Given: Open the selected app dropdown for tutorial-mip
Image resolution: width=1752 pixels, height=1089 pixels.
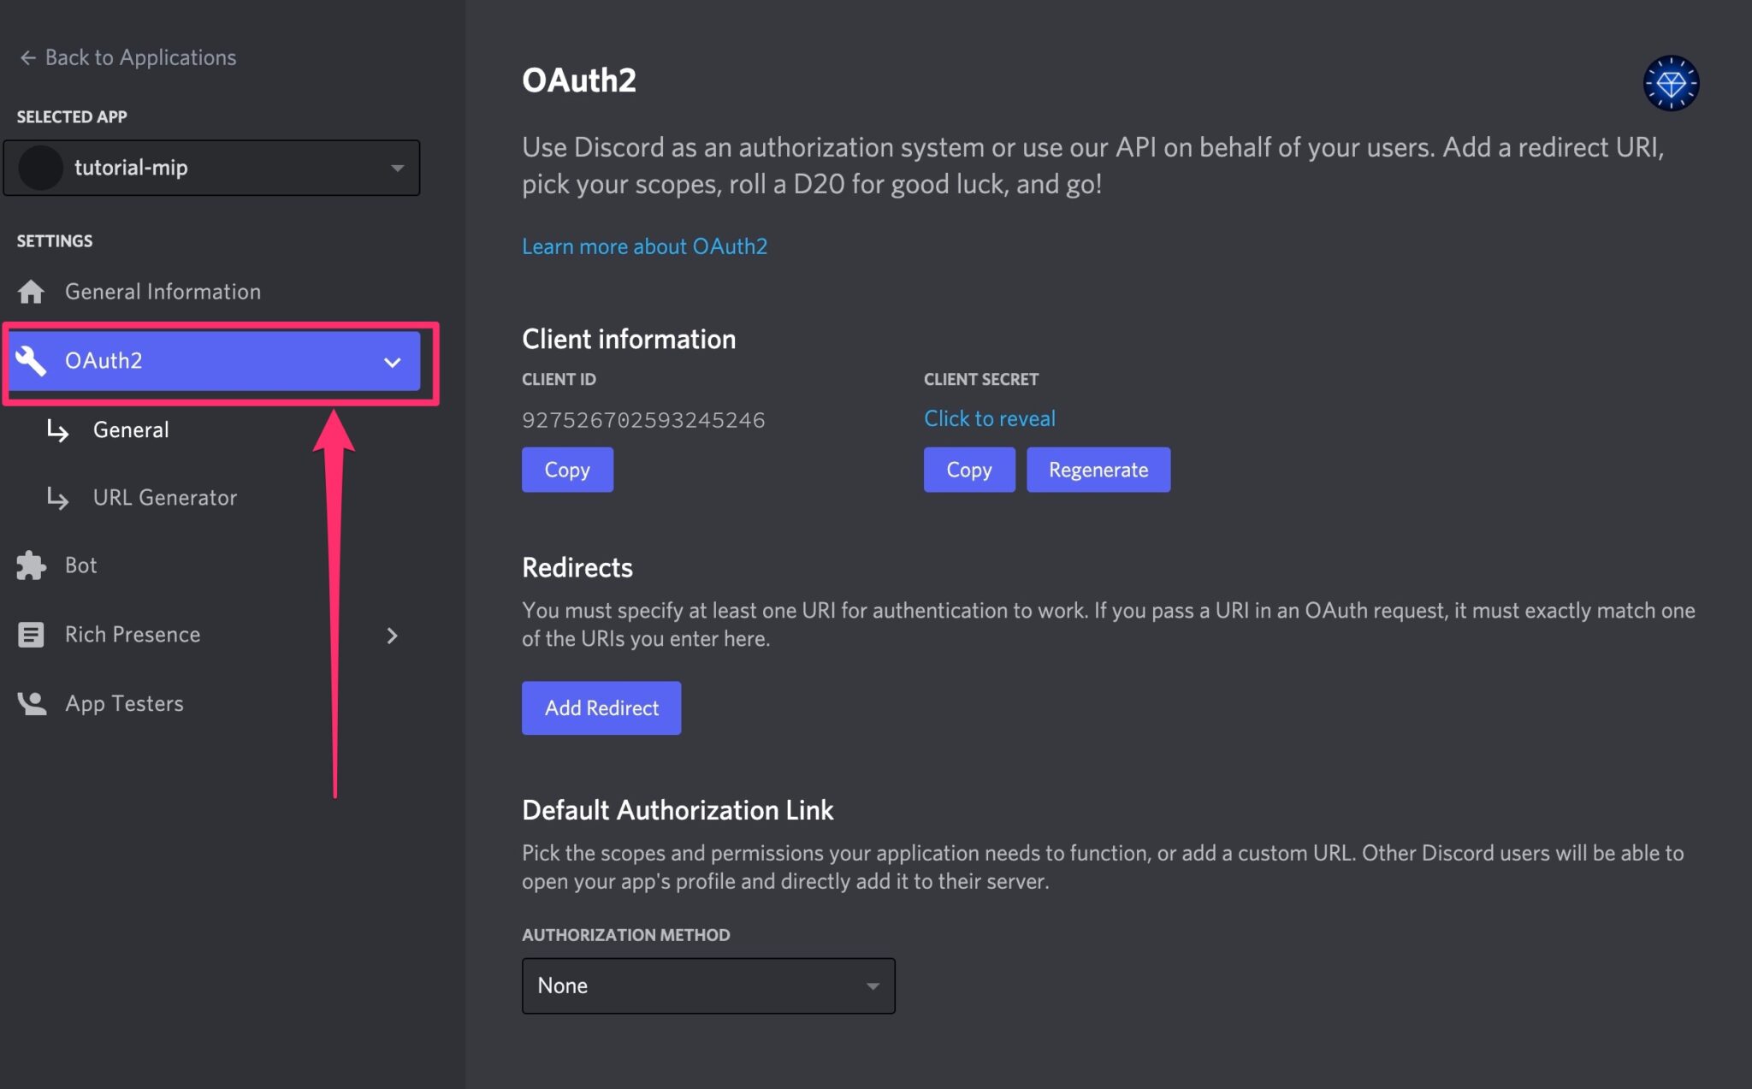Looking at the screenshot, I should (396, 168).
